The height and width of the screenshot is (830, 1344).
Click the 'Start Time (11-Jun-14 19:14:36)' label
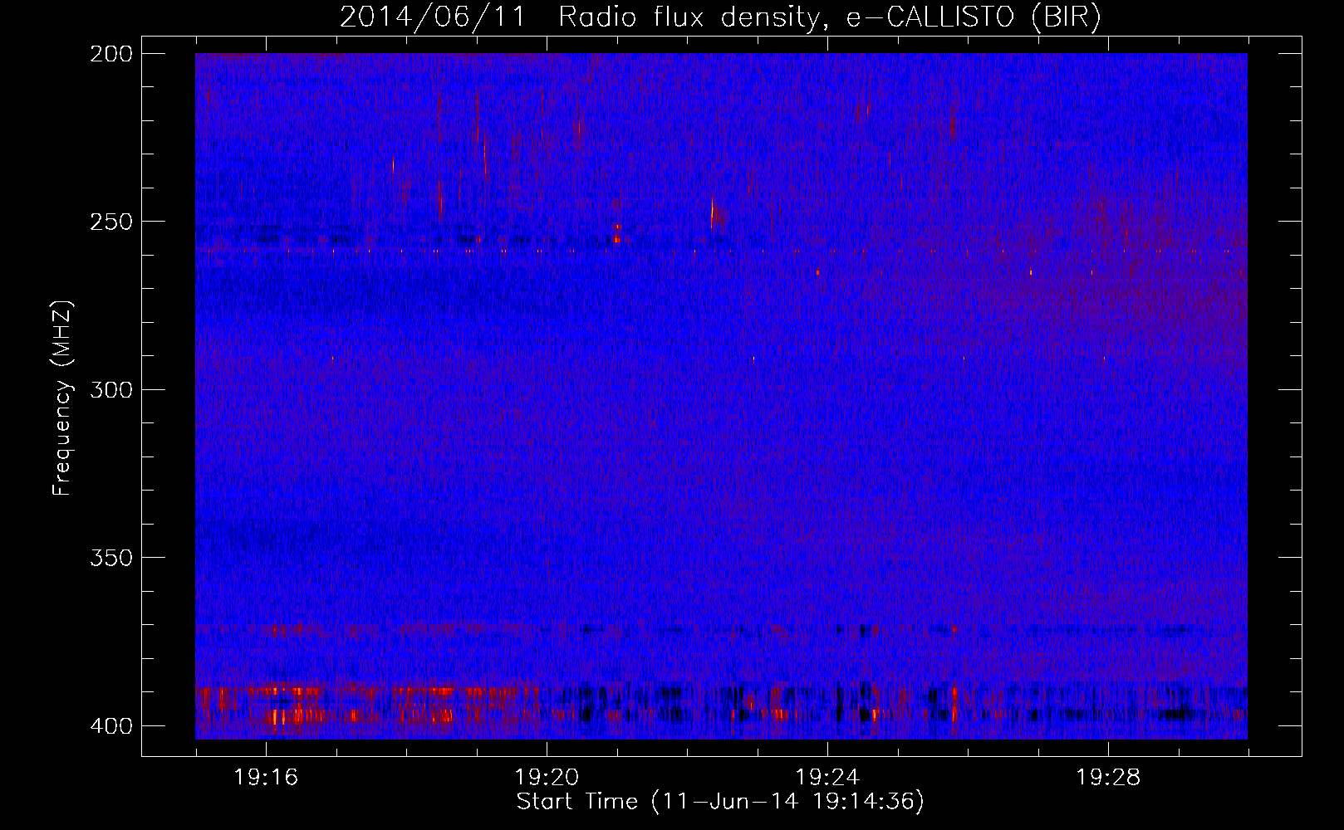[x=720, y=802]
